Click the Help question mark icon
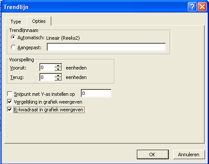Viewport: 209px width, 164px height. click(x=192, y=7)
